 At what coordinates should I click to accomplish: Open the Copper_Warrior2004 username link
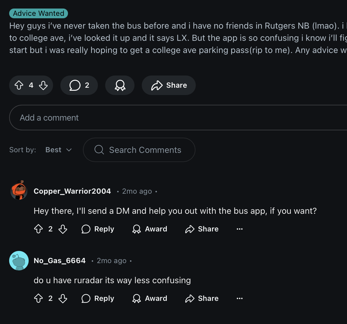click(72, 191)
